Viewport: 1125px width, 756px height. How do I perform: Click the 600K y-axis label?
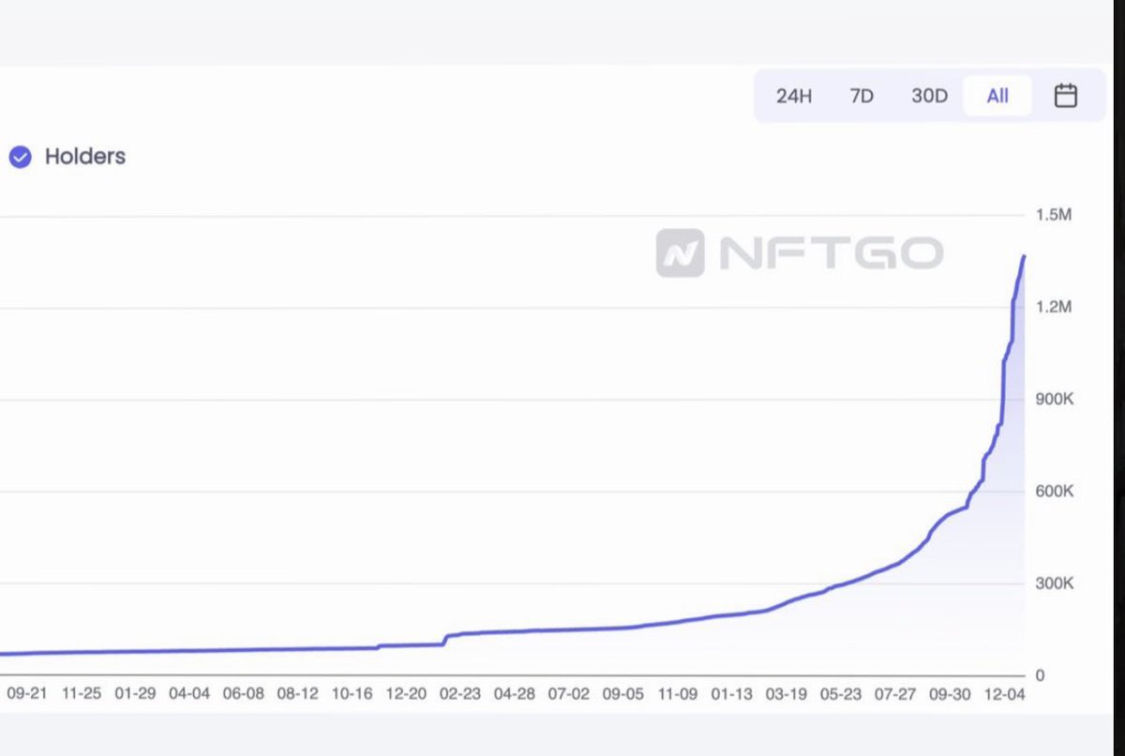[x=1055, y=491]
